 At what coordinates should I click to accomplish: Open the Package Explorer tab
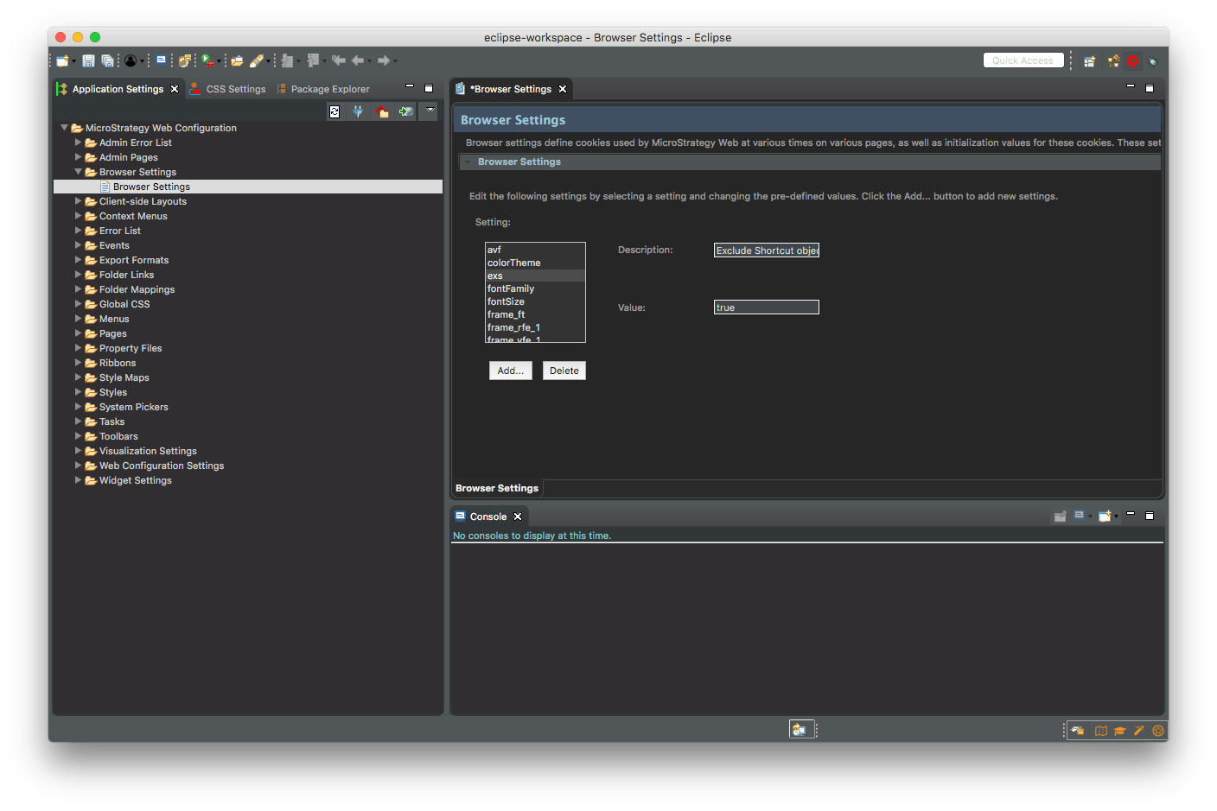click(323, 89)
